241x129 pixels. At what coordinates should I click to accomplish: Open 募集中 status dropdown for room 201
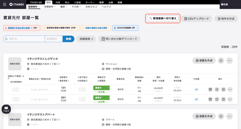(101, 98)
